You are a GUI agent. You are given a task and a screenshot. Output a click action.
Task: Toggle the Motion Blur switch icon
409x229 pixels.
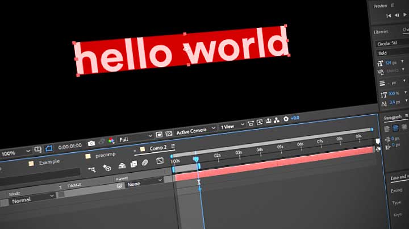click(145, 163)
